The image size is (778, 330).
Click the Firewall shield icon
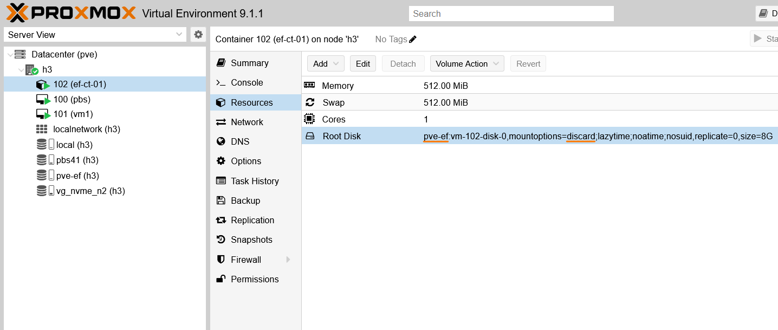click(221, 260)
